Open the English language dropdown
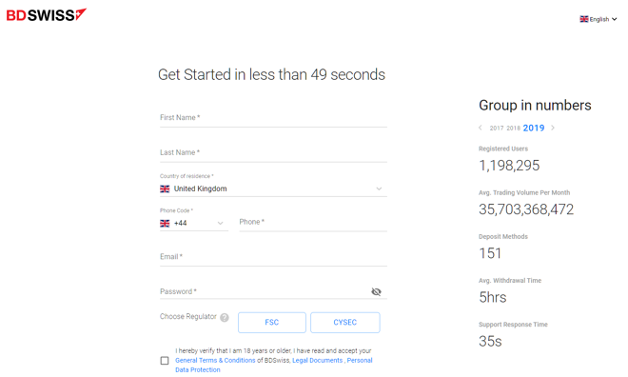 (x=599, y=19)
